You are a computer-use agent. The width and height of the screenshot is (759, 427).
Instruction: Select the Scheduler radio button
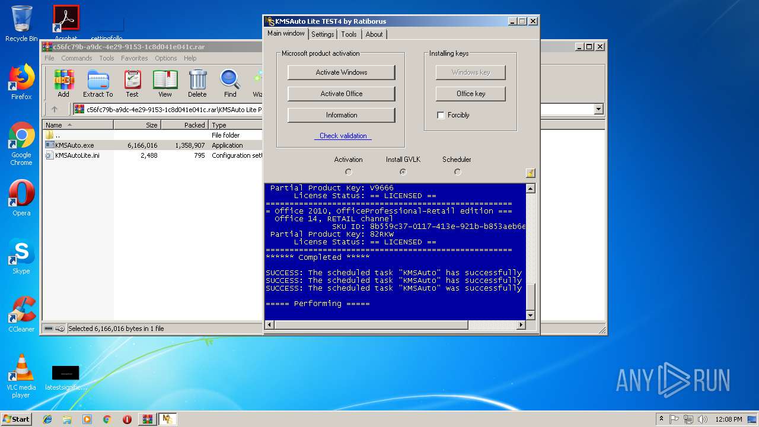click(457, 172)
